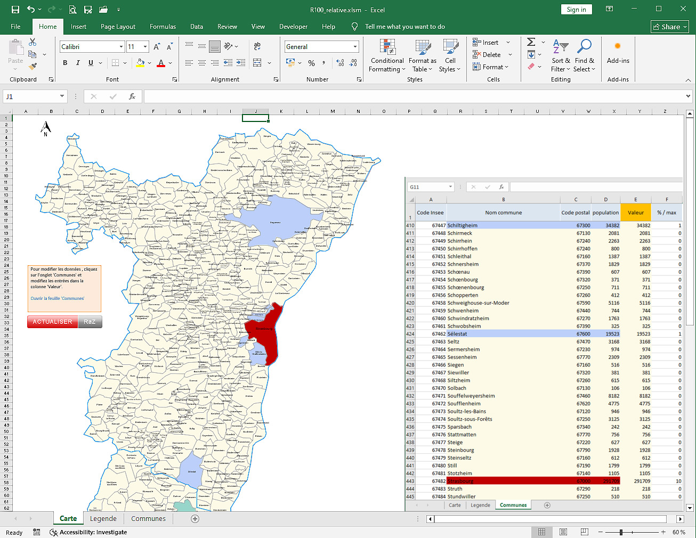This screenshot has height=538, width=696.
Task: Toggle Bold formatting
Action: tap(65, 63)
